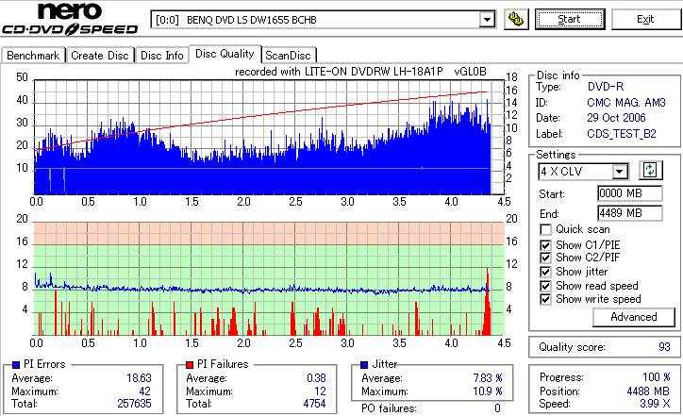
Task: Click the disc ID CMC MAG. AM3
Action: pyautogui.click(x=626, y=103)
